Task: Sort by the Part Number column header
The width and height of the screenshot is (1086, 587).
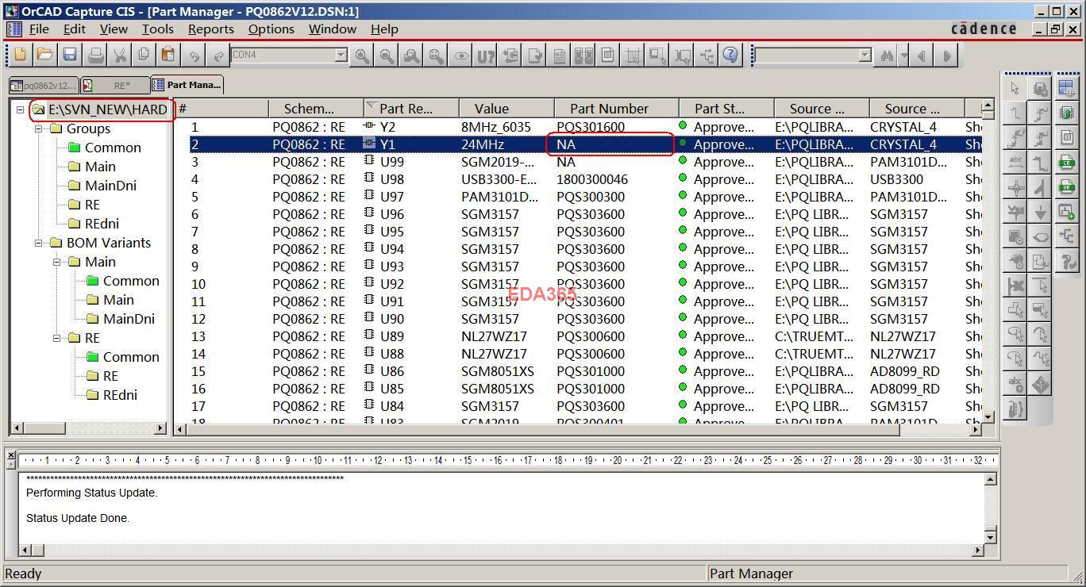Action: 609,109
